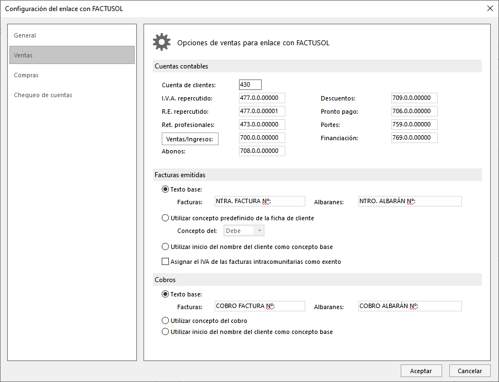499x382 pixels.
Task: Switch to the Compras section
Action: (72, 75)
